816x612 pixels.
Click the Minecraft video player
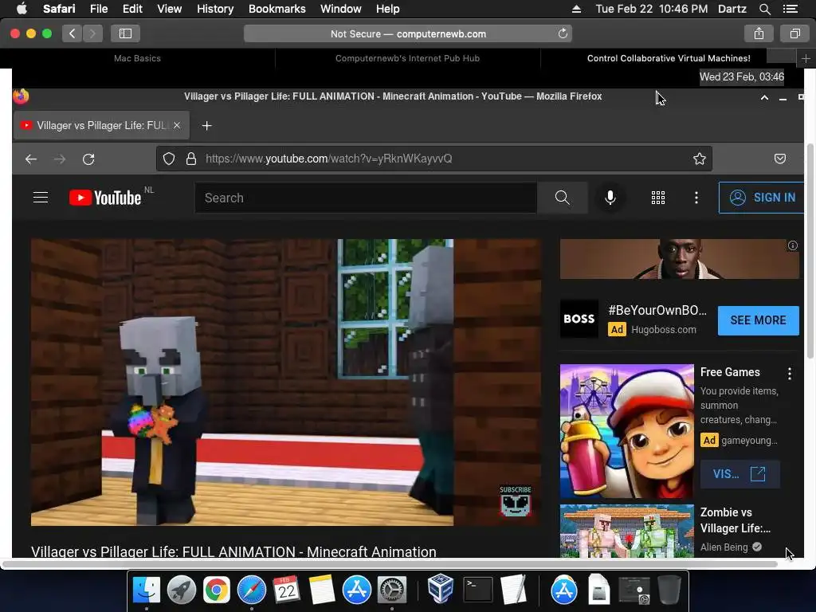286,382
